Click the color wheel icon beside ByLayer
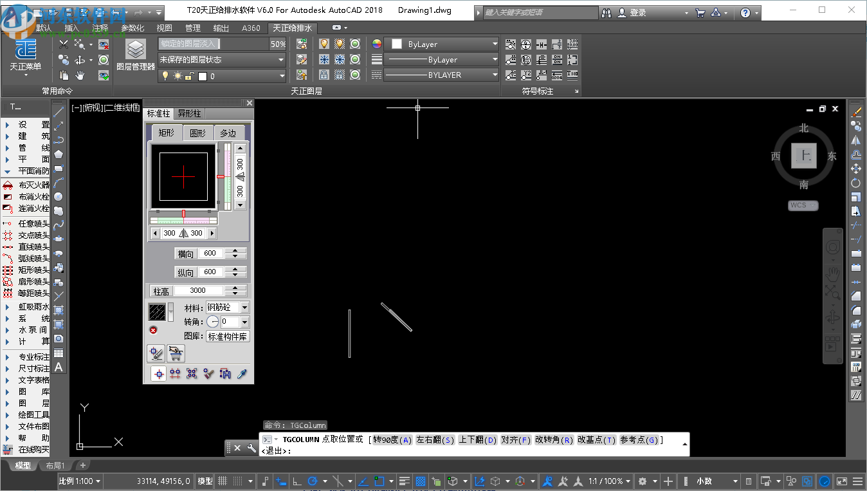The width and height of the screenshot is (867, 491). [x=377, y=44]
